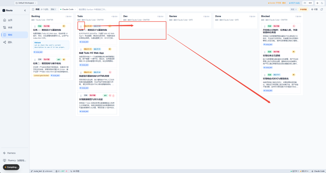Click the kanban board icon beside 看板 title
This screenshot has width=326, height=173.
(x=33, y=9)
